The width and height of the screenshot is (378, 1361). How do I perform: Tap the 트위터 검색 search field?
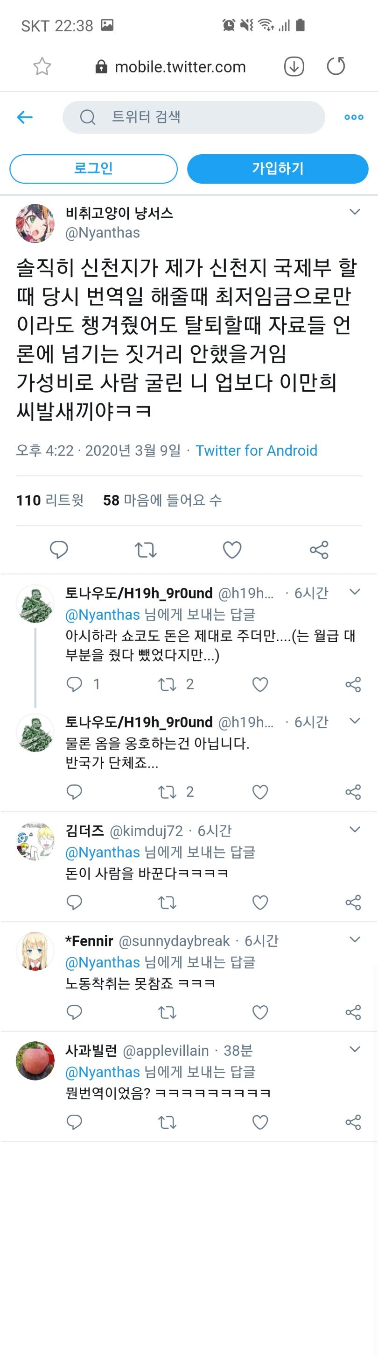pos(194,117)
